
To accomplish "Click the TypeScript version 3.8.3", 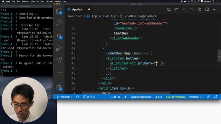I will click(x=158, y=97).
